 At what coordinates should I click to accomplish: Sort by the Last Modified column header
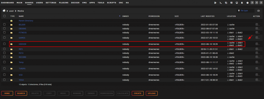pyautogui.click(x=208, y=16)
